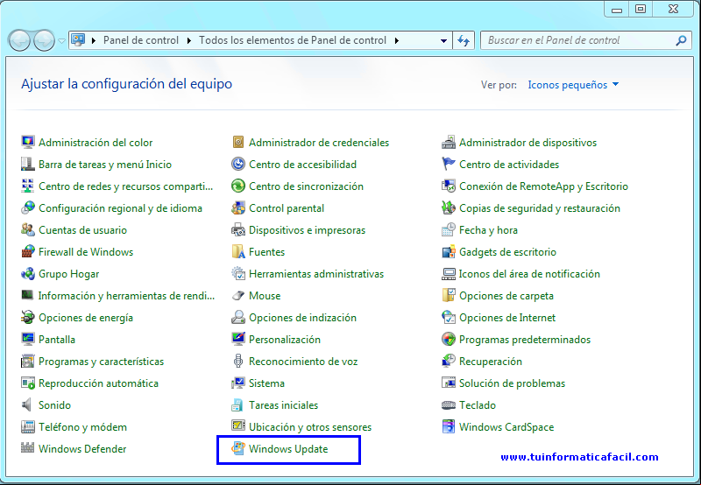Open the Centro de sincronización icon
Image resolution: width=701 pixels, height=485 pixels.
238,186
